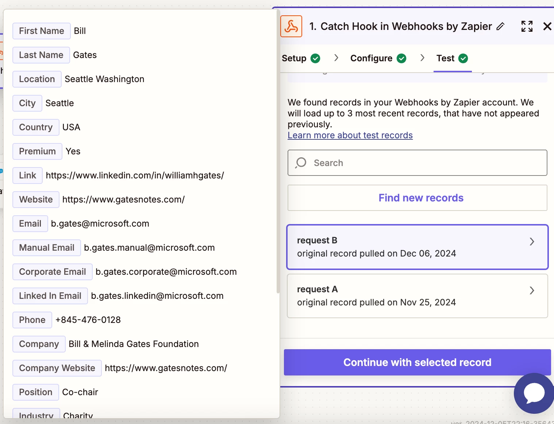The width and height of the screenshot is (554, 424).
Task: Select the request B record card
Action: point(418,247)
